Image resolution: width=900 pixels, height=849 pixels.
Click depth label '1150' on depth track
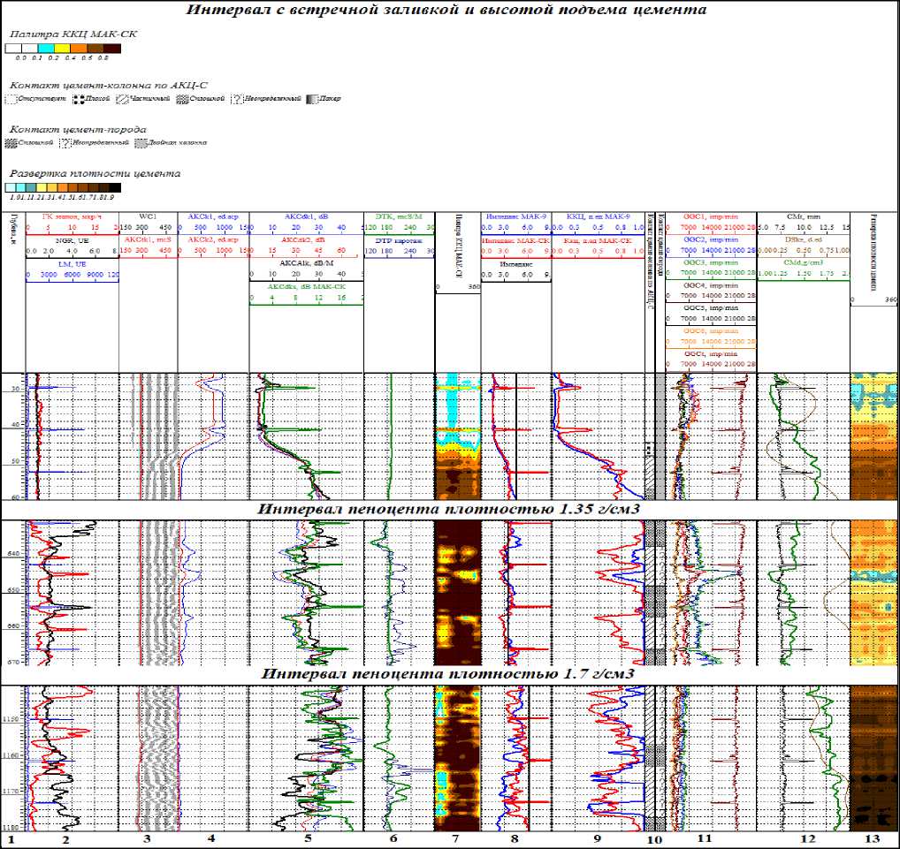pos(12,719)
